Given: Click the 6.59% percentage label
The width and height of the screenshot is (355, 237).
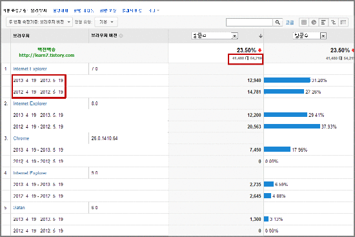Looking at the screenshot, I should coord(281,185).
